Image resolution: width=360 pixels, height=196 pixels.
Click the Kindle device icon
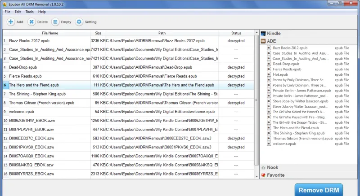(x=263, y=33)
